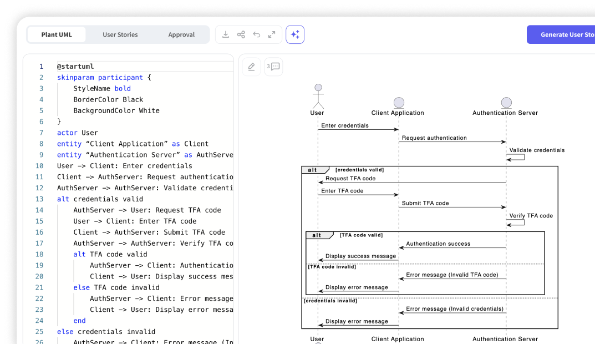This screenshot has height=344, width=595.
Task: Select the Plant UML tab
Action: tap(57, 34)
